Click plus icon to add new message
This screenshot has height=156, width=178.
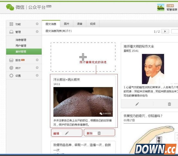click(83, 57)
